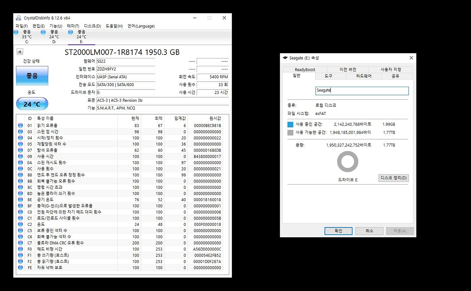Click status orb for C2 온도
471x291 pixels.
(20, 224)
